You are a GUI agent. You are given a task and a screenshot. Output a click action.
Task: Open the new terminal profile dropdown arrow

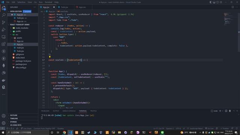point(222,111)
